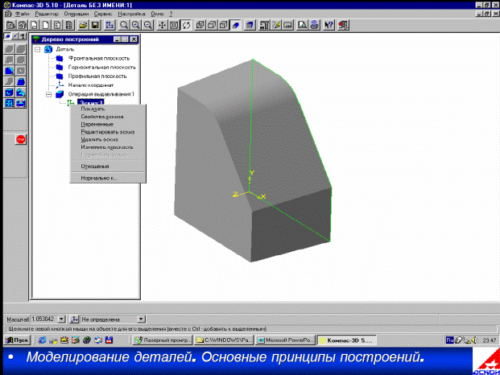Open the Сервис menu
Screen dimensions: 500x375
click(103, 14)
